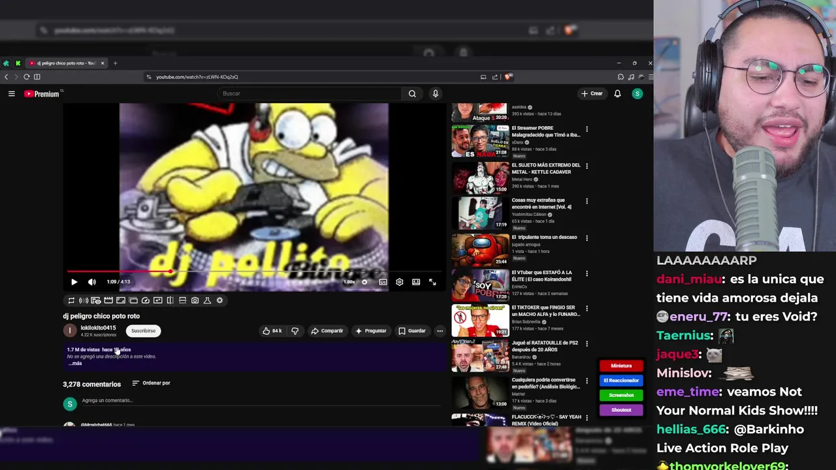Click the green Screenshot overlay button
Image resolution: width=836 pixels, height=470 pixels.
click(x=621, y=395)
